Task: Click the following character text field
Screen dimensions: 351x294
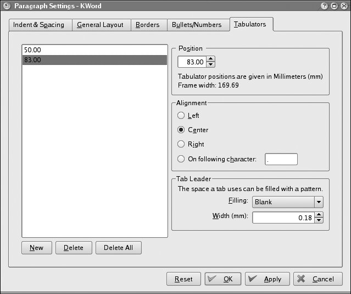Action: click(x=281, y=159)
